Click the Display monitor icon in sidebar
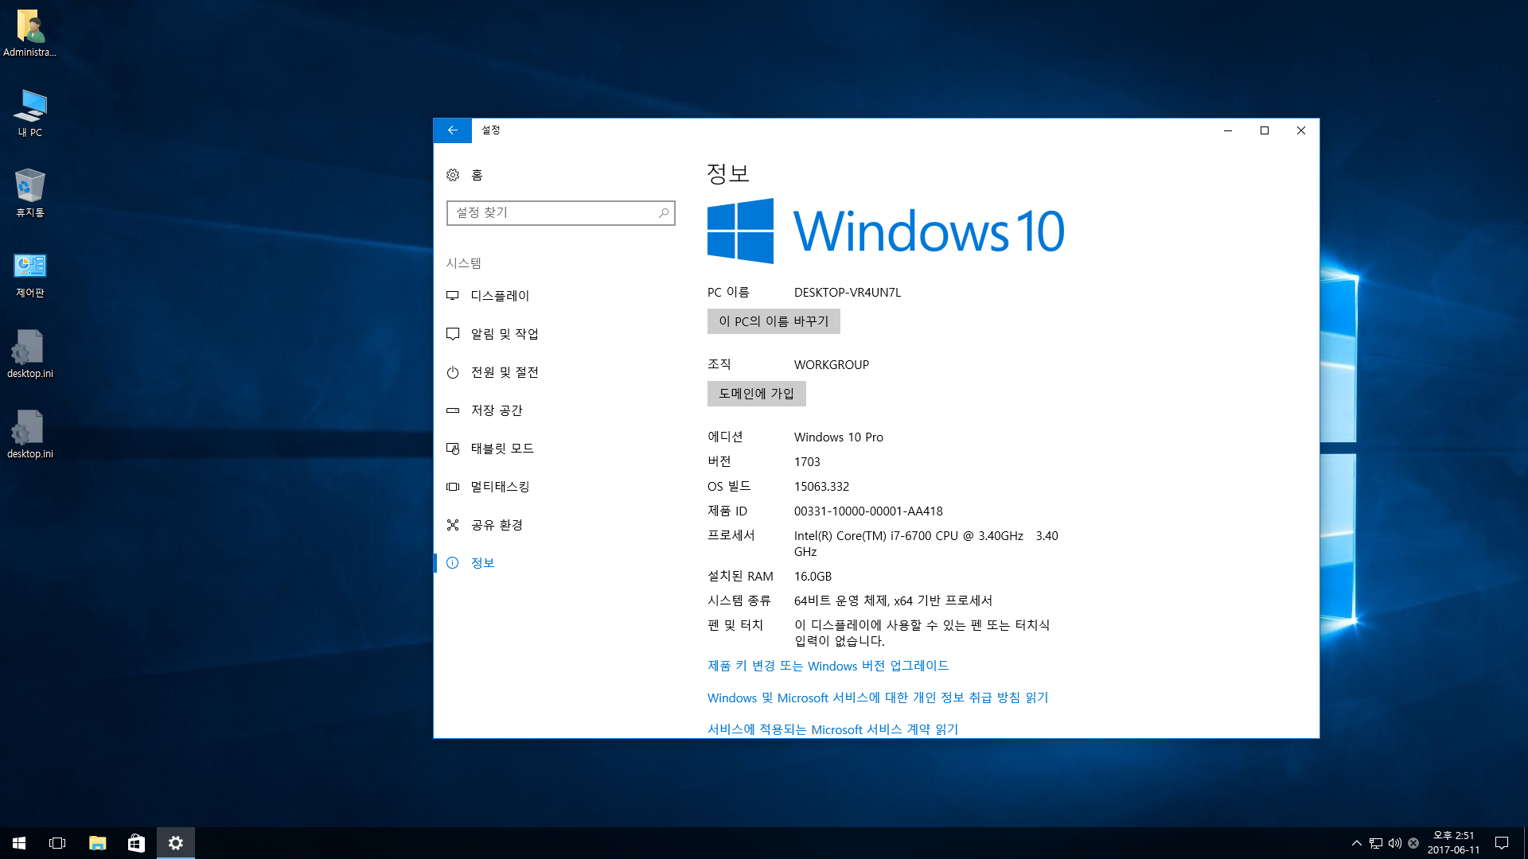 453,296
